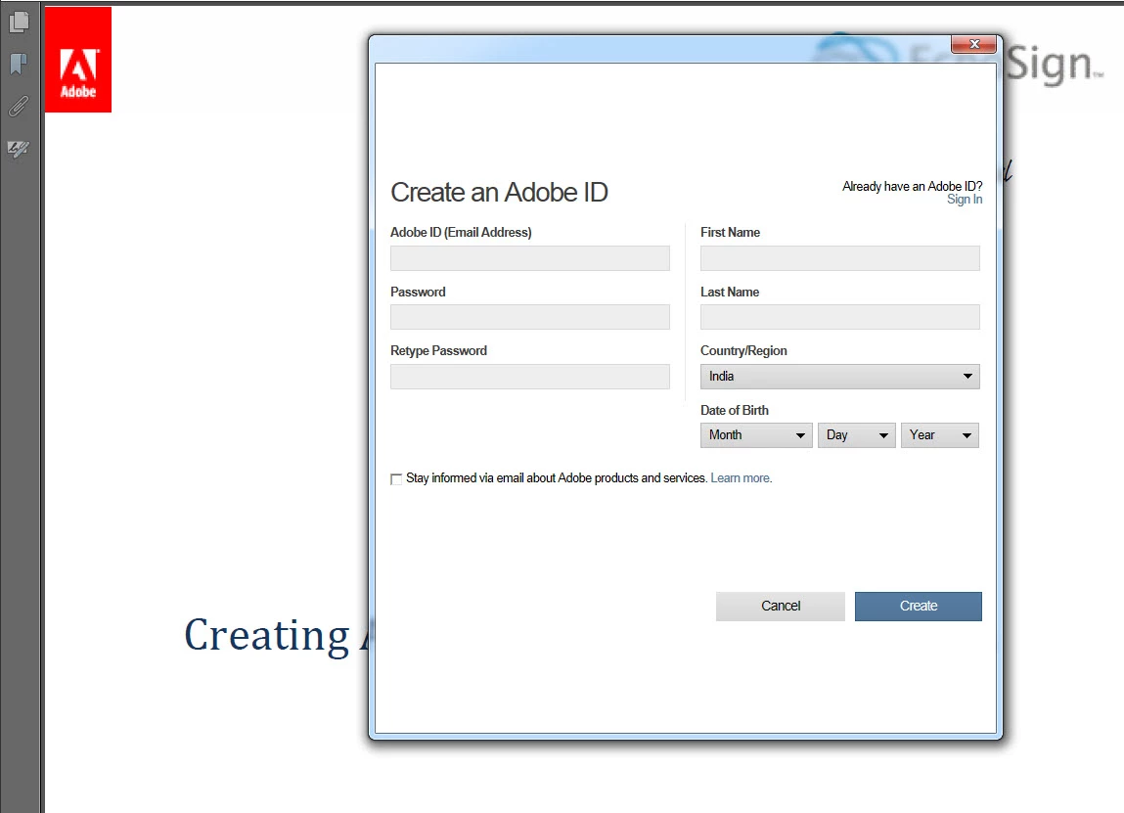Focus the Retype Password field
Image resolution: width=1124 pixels, height=813 pixels.
coord(530,377)
